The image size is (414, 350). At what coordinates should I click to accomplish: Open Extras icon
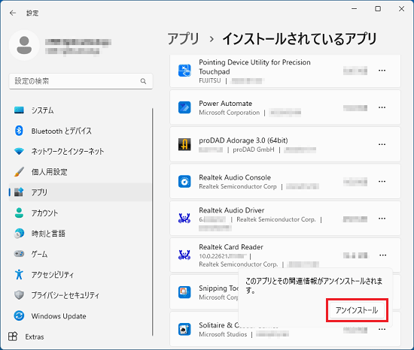[13, 336]
